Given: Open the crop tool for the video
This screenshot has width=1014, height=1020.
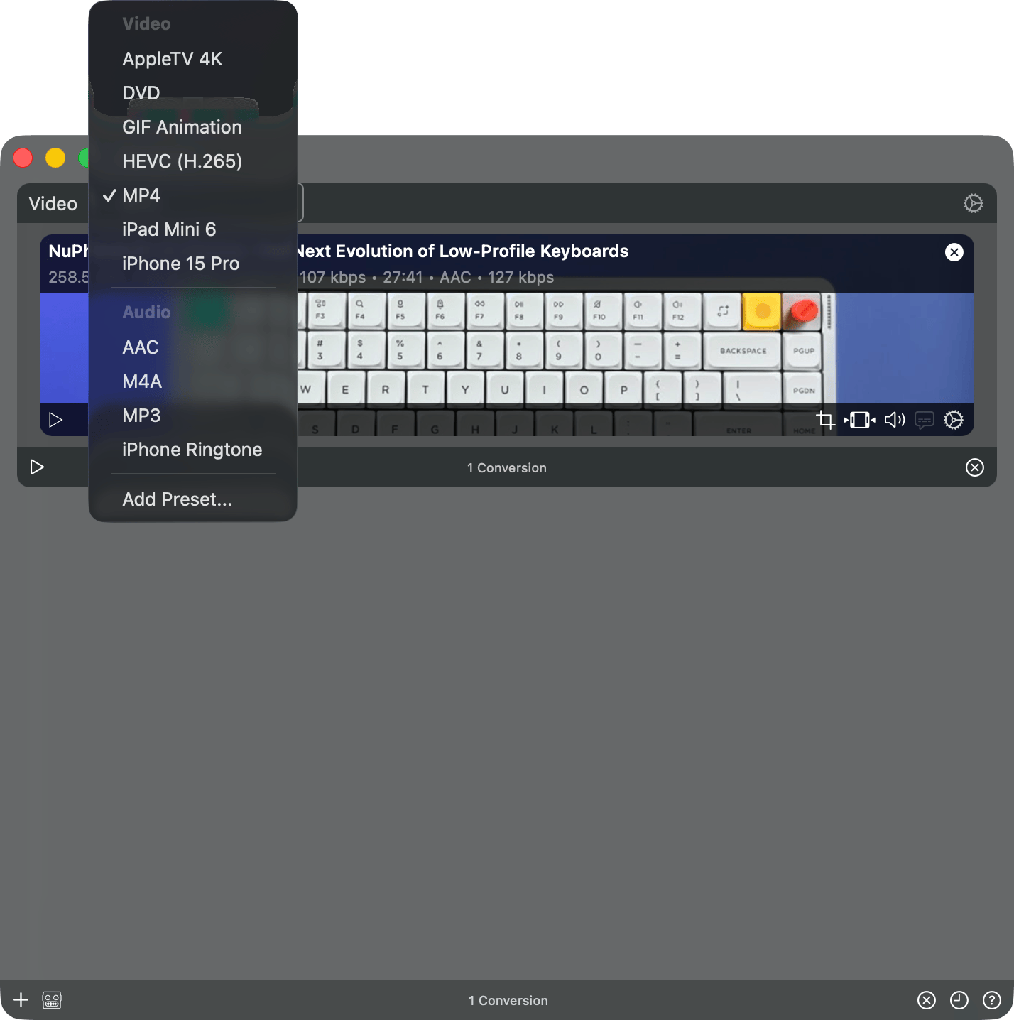Looking at the screenshot, I should click(825, 420).
